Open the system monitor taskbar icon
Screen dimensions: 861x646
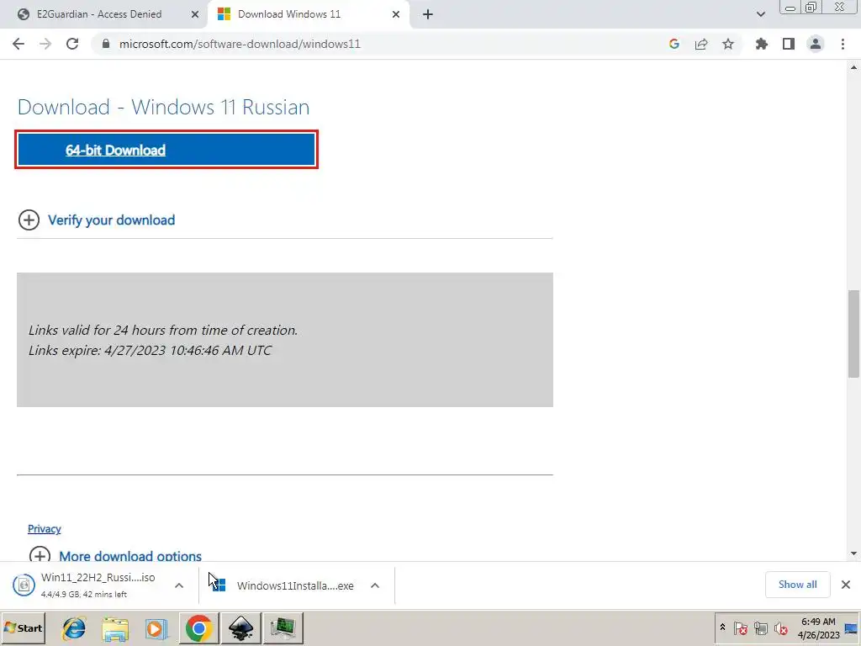283,627
